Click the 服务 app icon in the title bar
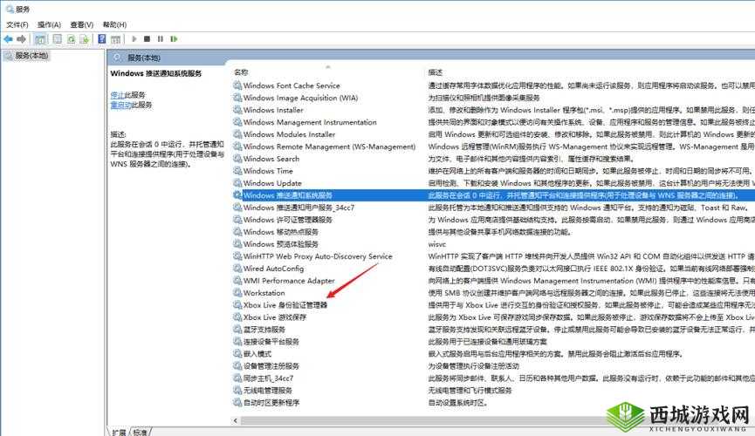The width and height of the screenshot is (755, 436). coord(10,9)
